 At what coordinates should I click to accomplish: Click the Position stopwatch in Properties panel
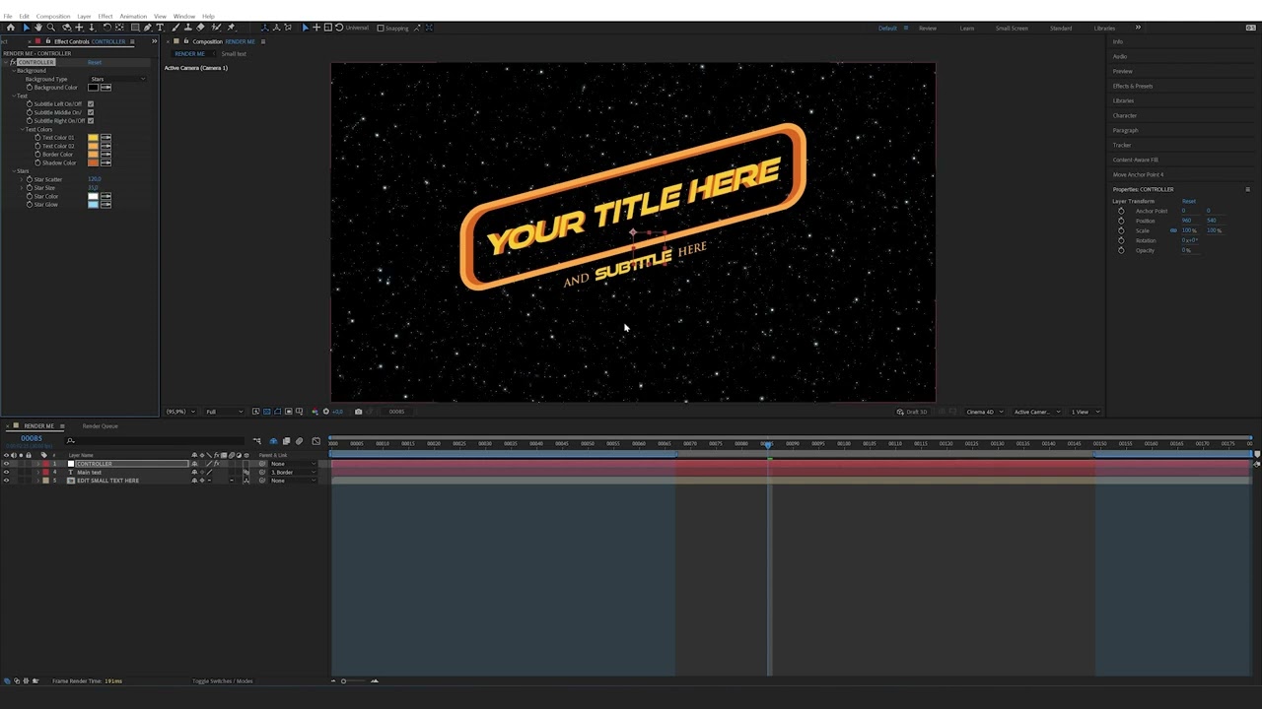click(1121, 221)
